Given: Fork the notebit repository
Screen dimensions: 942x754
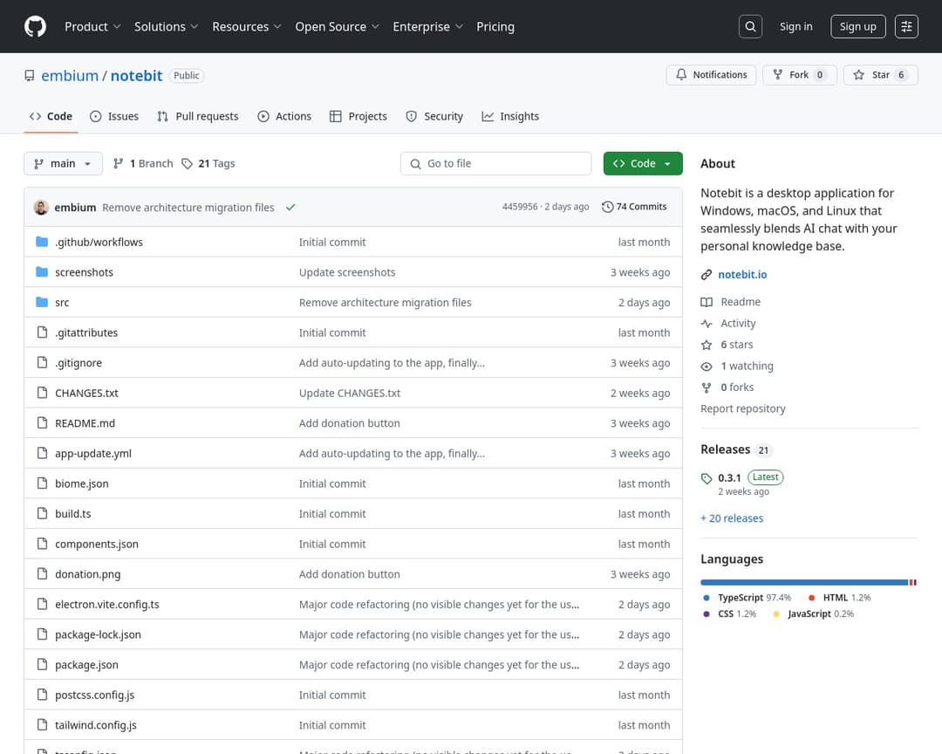Looking at the screenshot, I should click(x=800, y=74).
